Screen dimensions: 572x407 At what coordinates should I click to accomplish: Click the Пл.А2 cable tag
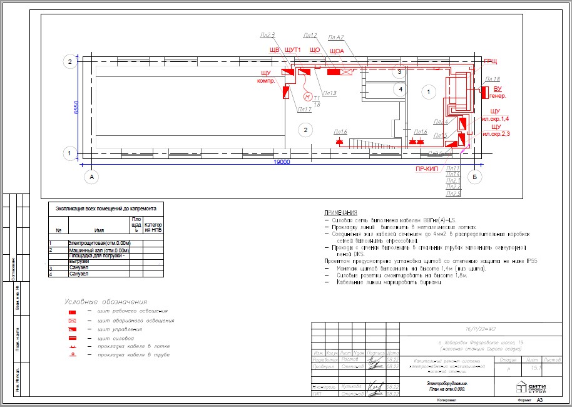pyautogui.click(x=336, y=37)
